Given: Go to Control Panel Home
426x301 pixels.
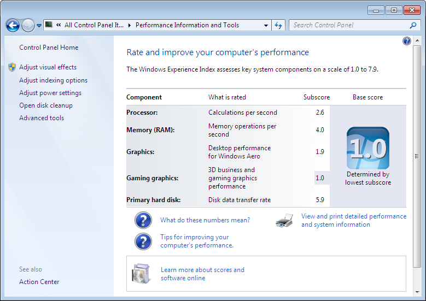Looking at the screenshot, I should click(x=49, y=48).
